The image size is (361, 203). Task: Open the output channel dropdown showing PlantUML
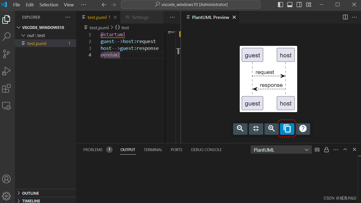pyautogui.click(x=281, y=149)
